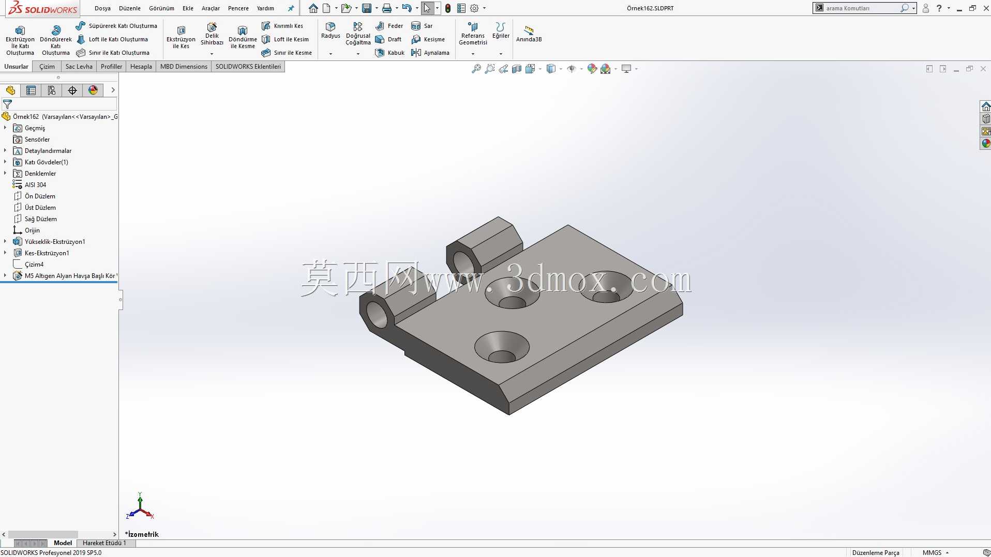This screenshot has width=991, height=557.
Task: Open DisplayManager color ball tab
Action: [x=93, y=90]
